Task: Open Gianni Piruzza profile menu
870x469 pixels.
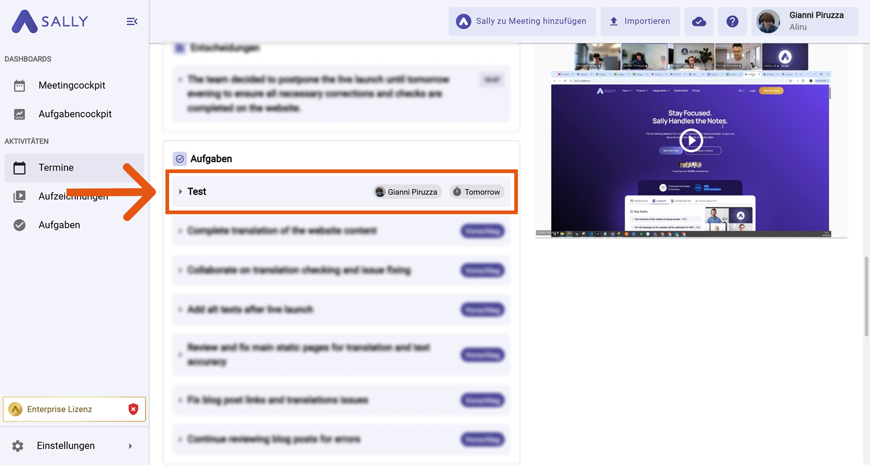Action: click(x=805, y=21)
